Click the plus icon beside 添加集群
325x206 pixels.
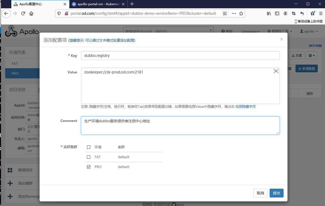click(x=10, y=183)
